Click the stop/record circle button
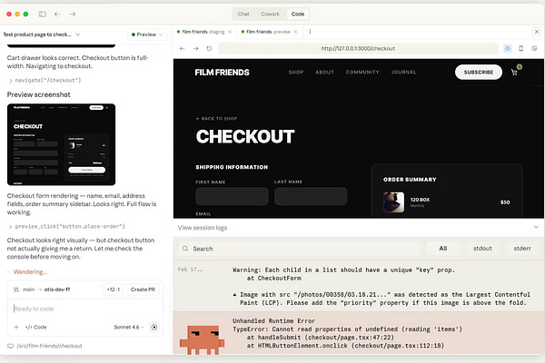The width and height of the screenshot is (545, 363). tap(154, 327)
